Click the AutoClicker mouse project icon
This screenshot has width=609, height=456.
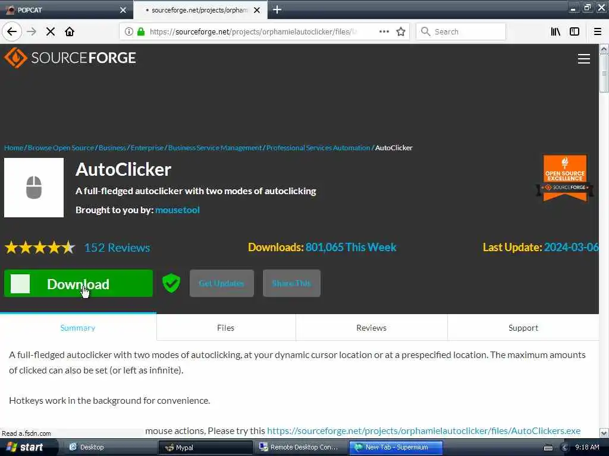click(34, 188)
